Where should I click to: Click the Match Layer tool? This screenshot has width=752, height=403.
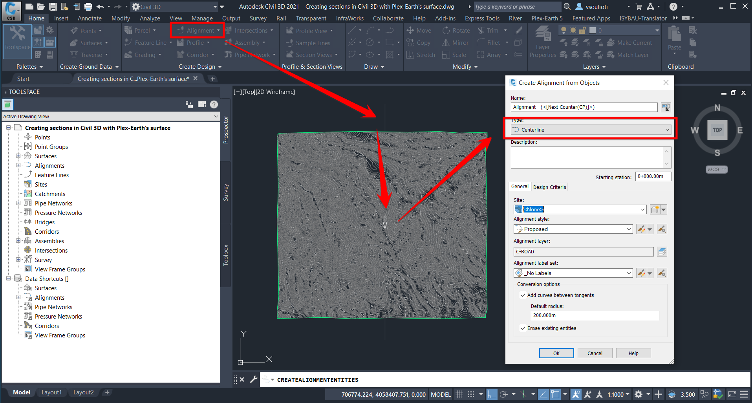[628, 55]
